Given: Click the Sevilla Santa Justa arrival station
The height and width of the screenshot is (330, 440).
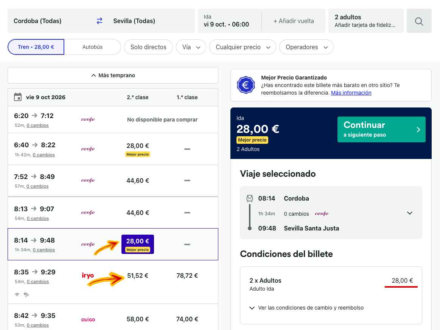Looking at the screenshot, I should [311, 229].
